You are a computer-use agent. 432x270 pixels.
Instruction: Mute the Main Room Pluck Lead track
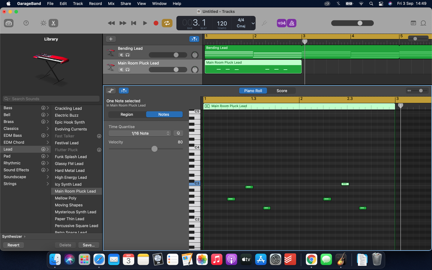(121, 70)
